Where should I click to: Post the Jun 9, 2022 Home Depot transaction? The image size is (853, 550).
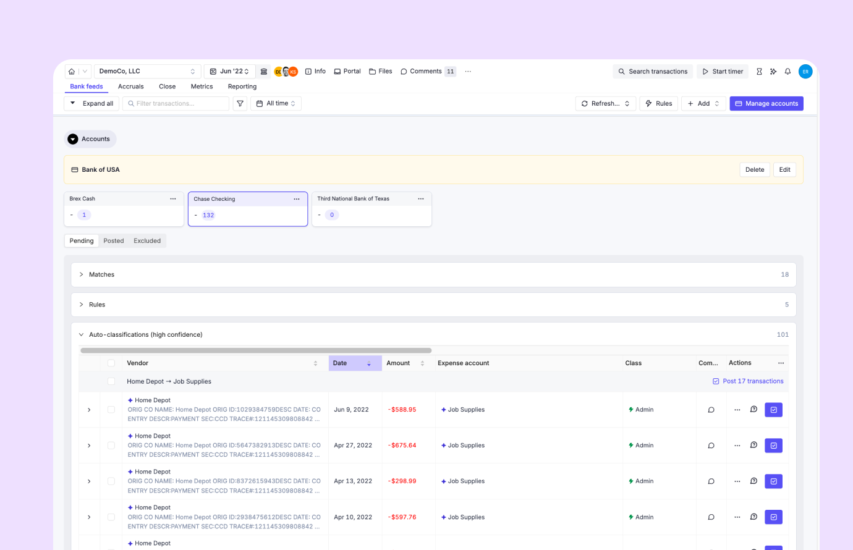773,410
